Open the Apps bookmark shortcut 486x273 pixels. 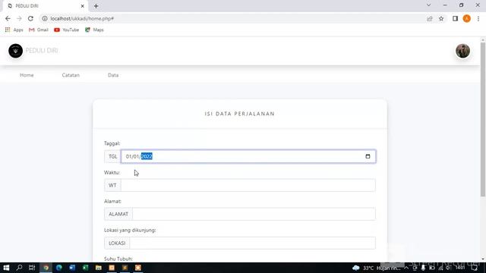coord(14,30)
